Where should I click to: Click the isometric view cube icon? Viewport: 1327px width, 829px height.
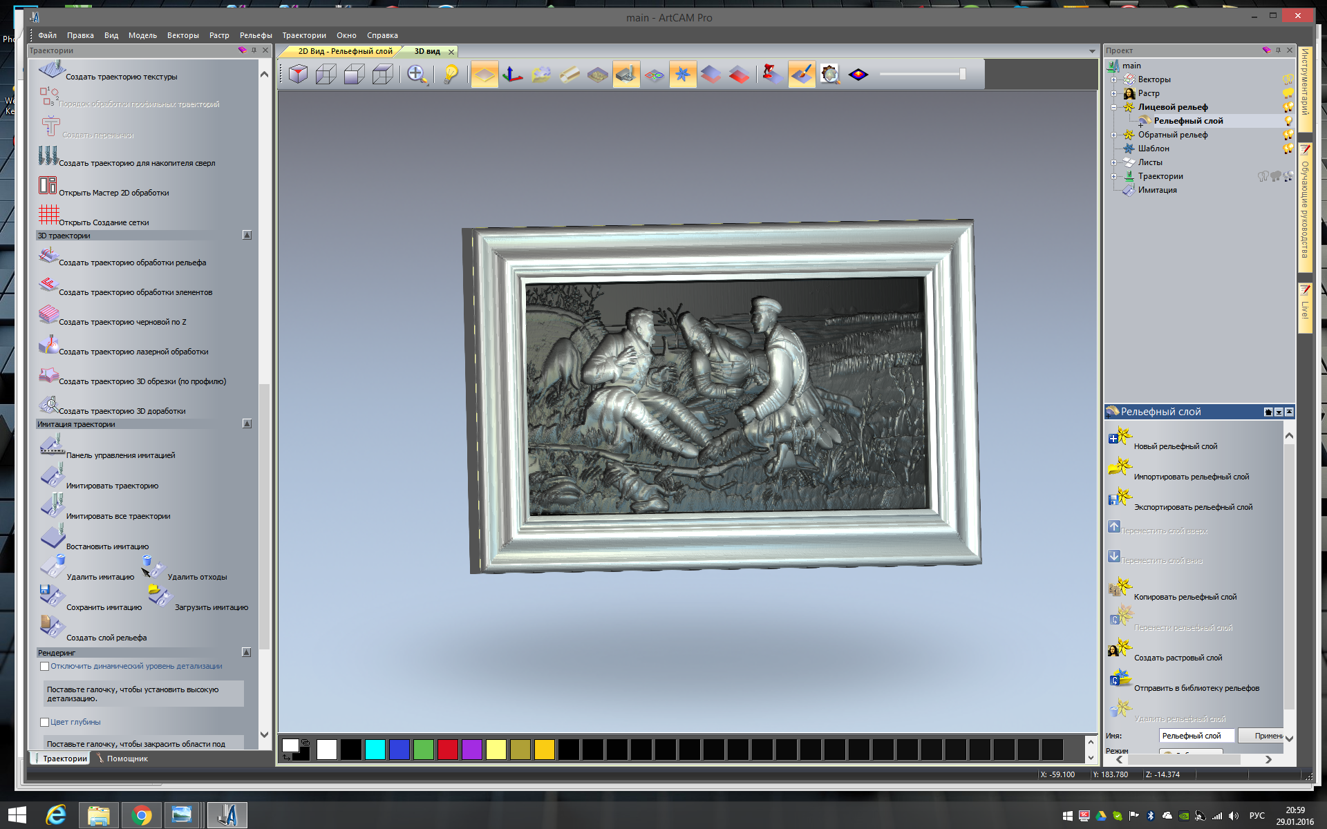tap(299, 74)
